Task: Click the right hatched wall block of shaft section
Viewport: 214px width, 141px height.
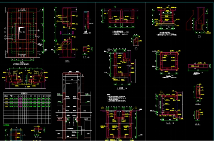Action: 79,88
